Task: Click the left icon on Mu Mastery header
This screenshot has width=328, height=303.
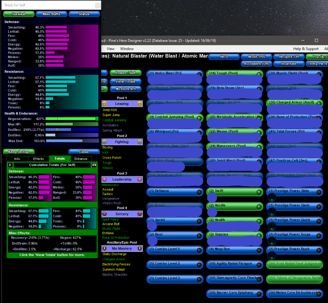Action: (x=104, y=248)
